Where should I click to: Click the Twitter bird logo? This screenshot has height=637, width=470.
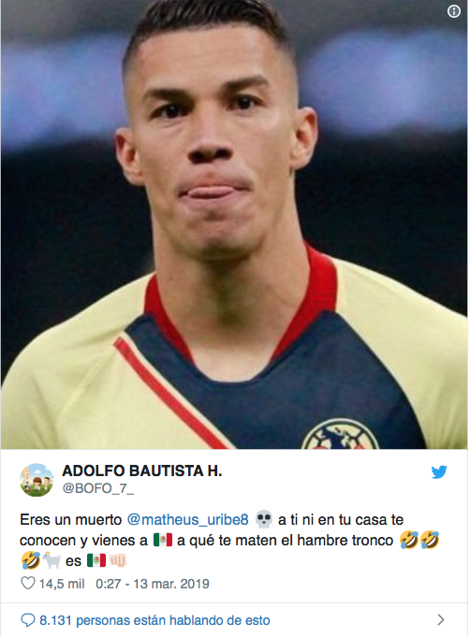point(439,472)
